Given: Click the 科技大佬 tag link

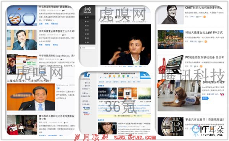Looking at the screenshot, I should click(193, 41).
